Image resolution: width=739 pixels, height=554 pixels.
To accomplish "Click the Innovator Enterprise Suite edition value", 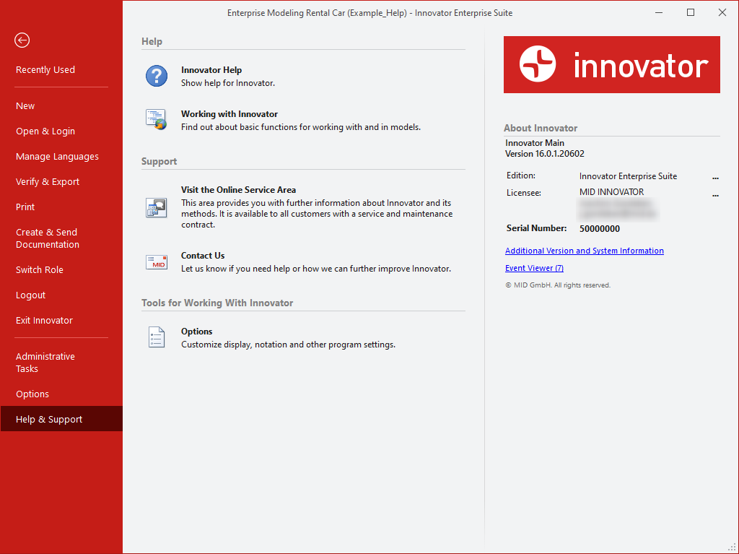I will pyautogui.click(x=629, y=176).
